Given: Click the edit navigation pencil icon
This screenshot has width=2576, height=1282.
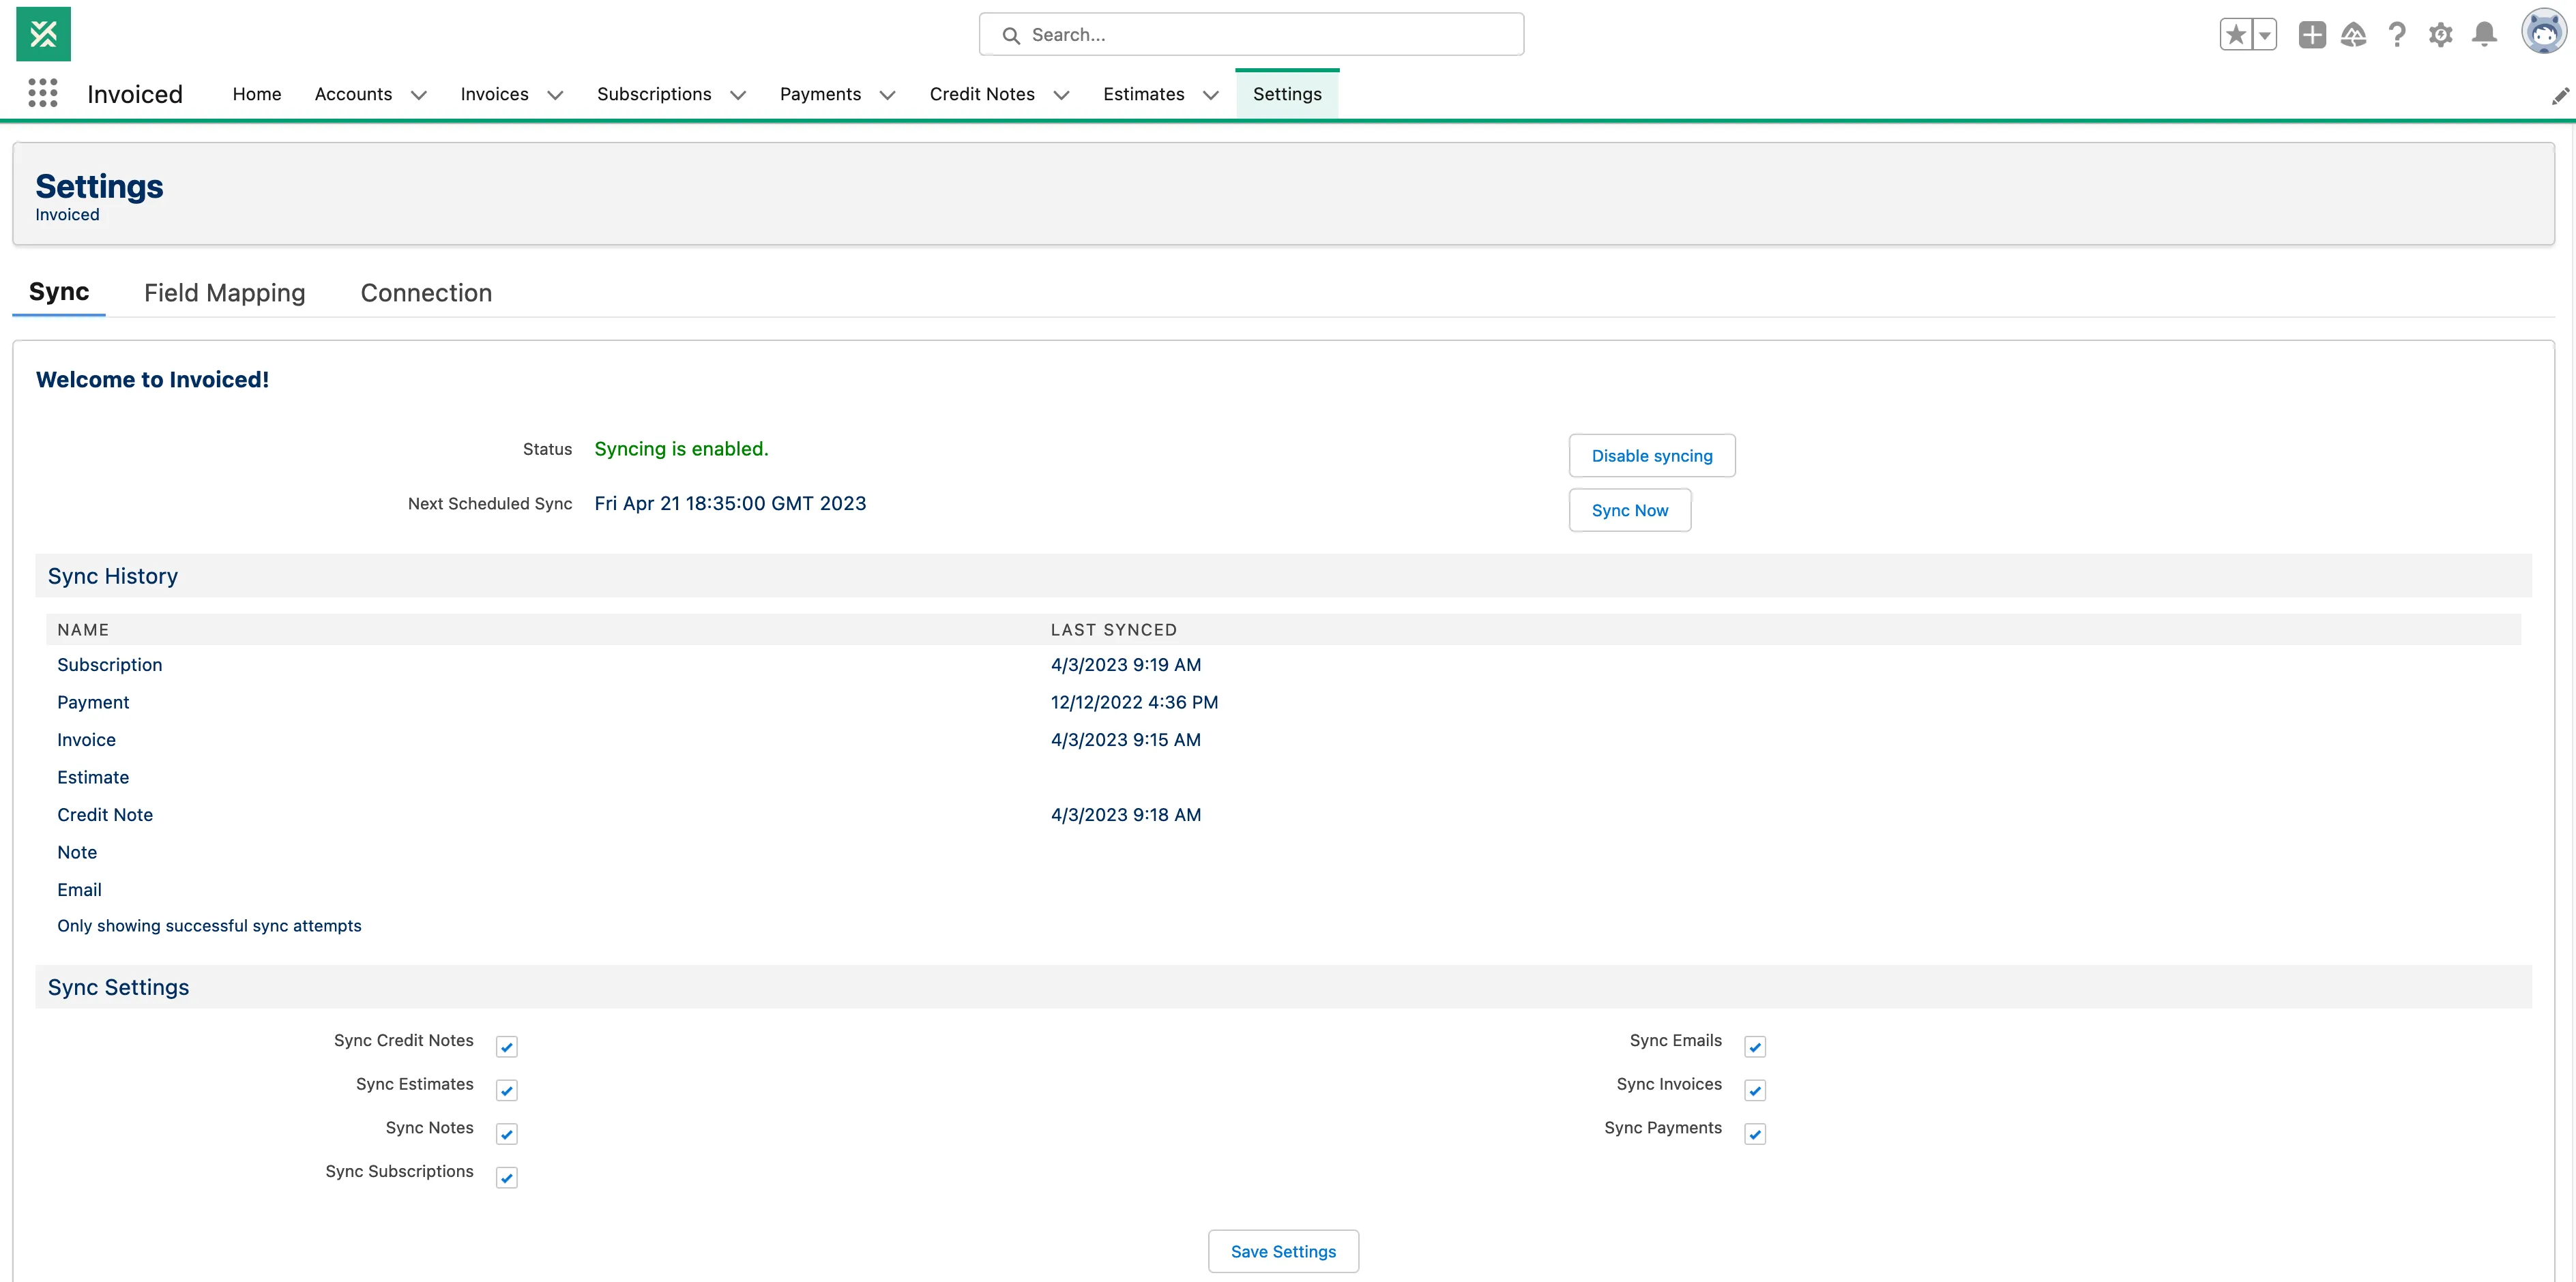Looking at the screenshot, I should (x=2560, y=96).
